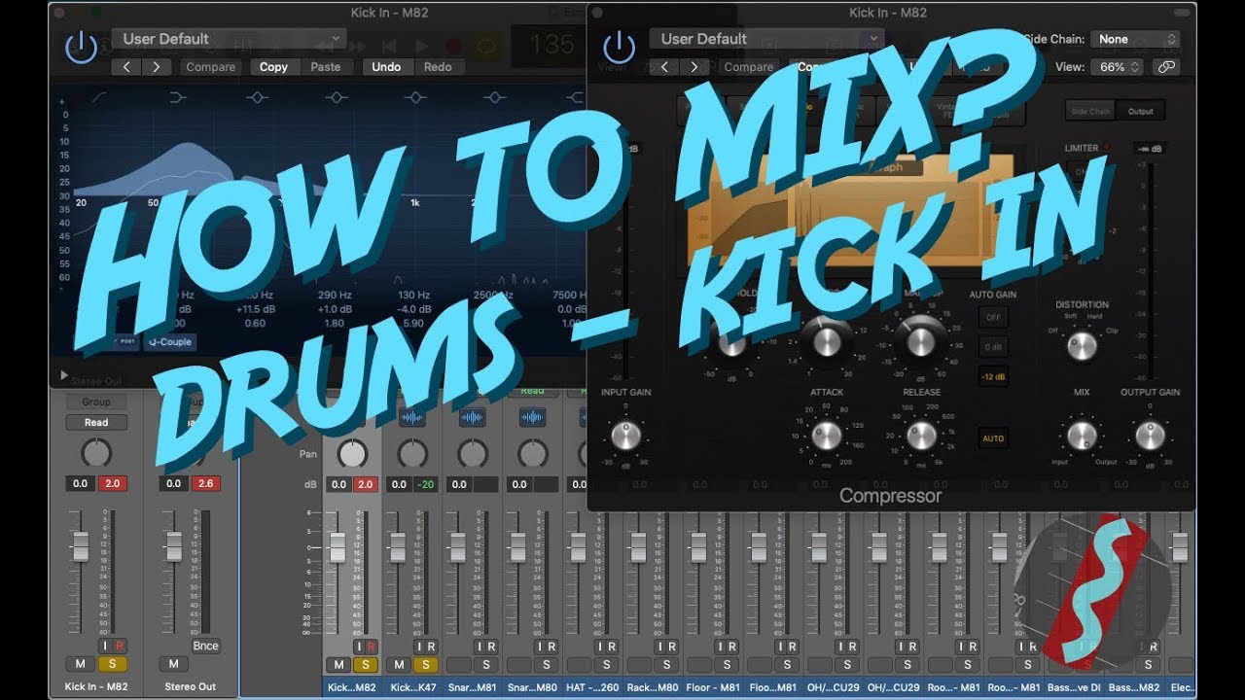Screen dimensions: 1245x700
Task: Open the Read automation menu on inspector strip
Action: 96,422
